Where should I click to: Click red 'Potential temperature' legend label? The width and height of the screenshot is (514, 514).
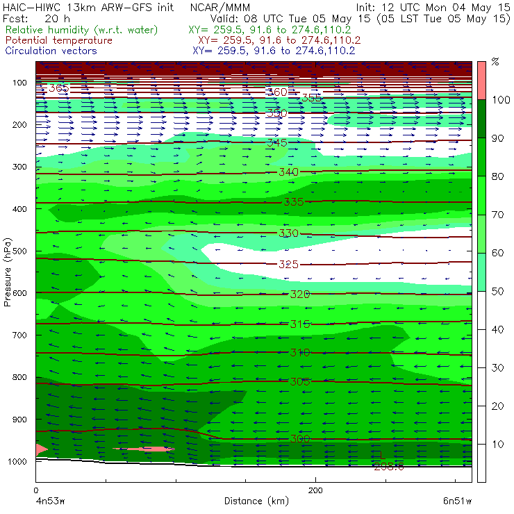pos(58,40)
